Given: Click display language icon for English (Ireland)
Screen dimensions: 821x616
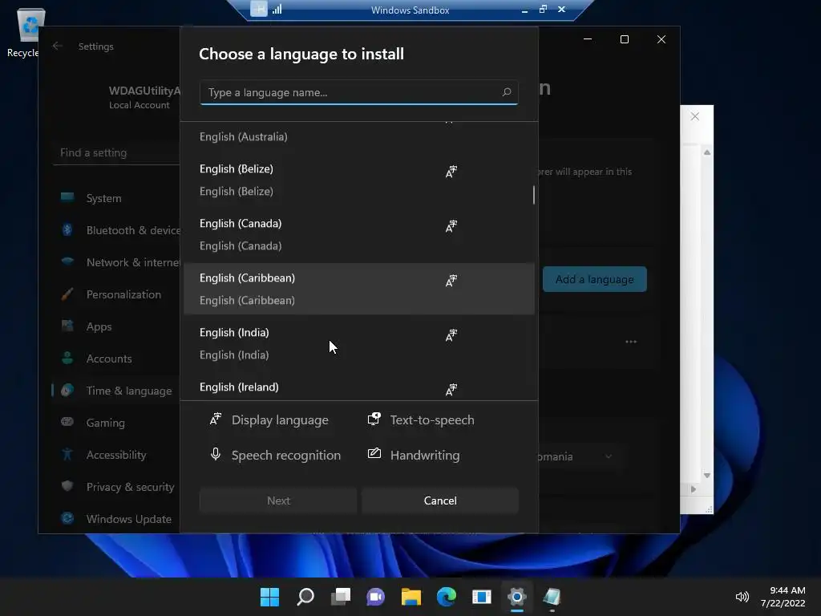Looking at the screenshot, I should point(451,390).
